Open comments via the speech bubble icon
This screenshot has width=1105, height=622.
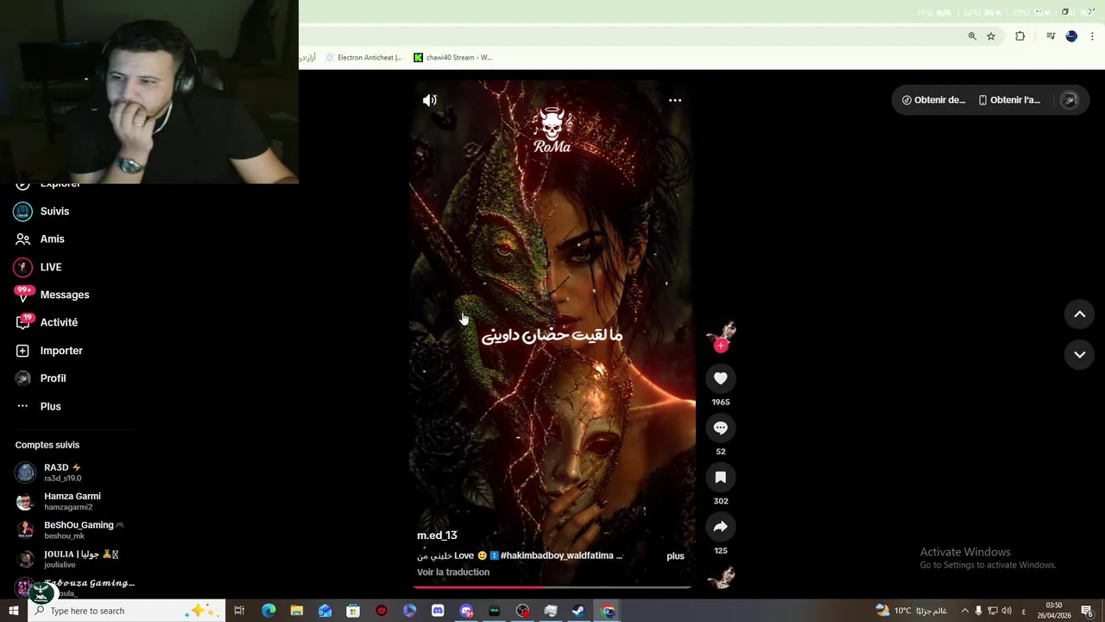point(721,428)
